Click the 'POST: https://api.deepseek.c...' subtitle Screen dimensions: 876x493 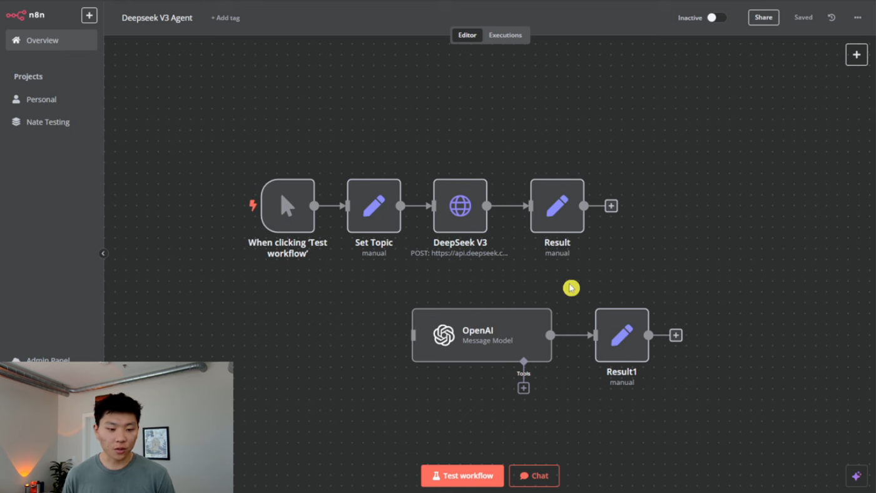click(459, 253)
